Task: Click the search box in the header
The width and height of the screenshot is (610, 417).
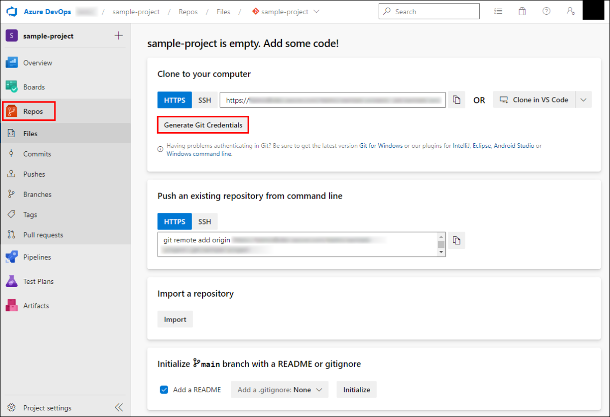Action: pyautogui.click(x=429, y=11)
